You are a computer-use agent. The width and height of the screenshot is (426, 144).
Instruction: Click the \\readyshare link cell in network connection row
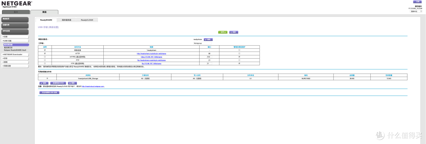coord(151,50)
